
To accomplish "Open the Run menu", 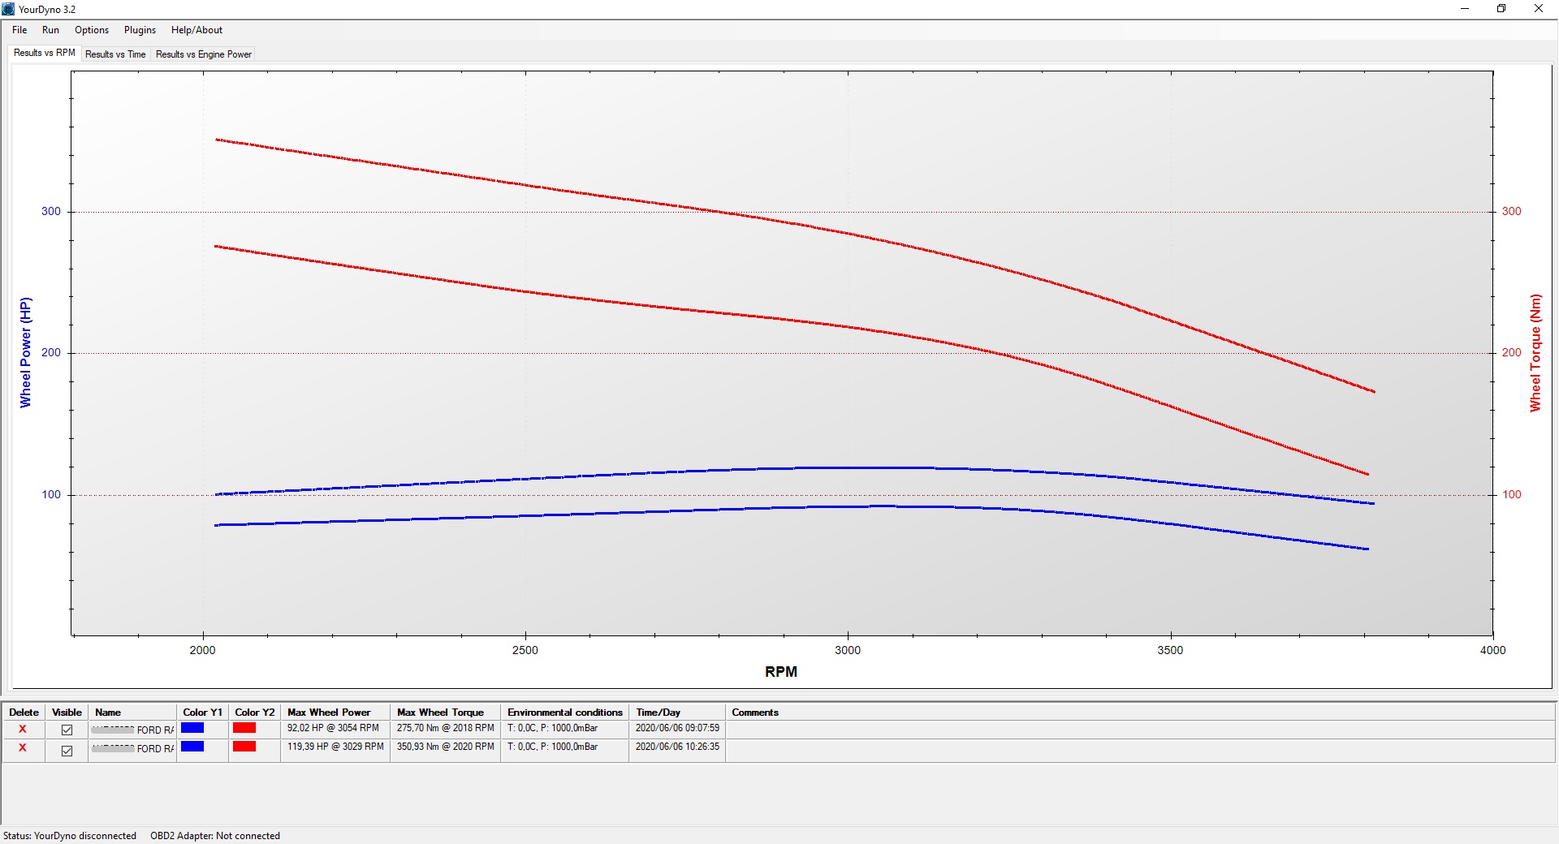I will coord(50,30).
